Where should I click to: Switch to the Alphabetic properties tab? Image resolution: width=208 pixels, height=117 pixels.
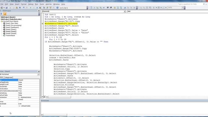[2, 77]
